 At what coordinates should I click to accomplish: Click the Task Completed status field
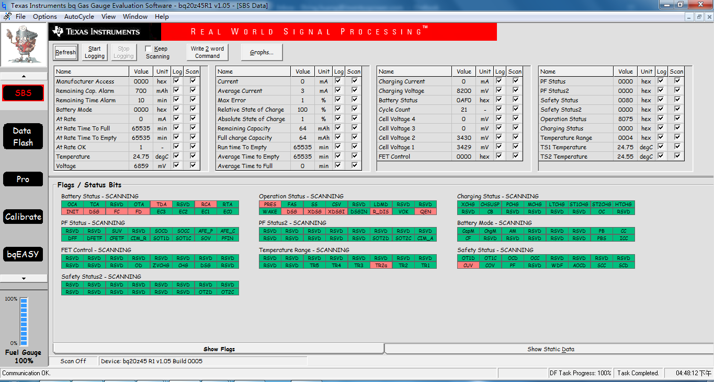tap(638, 373)
